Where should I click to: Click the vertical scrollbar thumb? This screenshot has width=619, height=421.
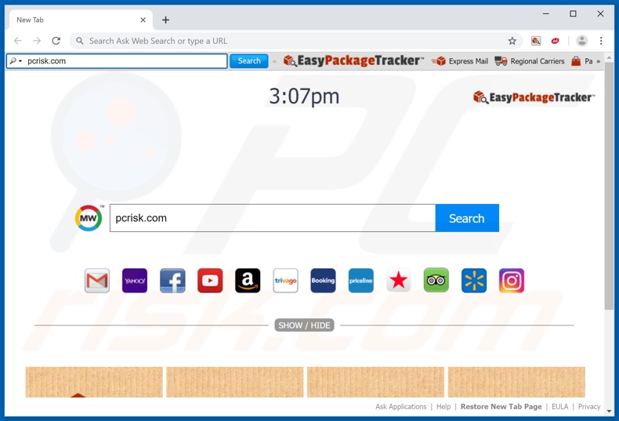[609, 186]
